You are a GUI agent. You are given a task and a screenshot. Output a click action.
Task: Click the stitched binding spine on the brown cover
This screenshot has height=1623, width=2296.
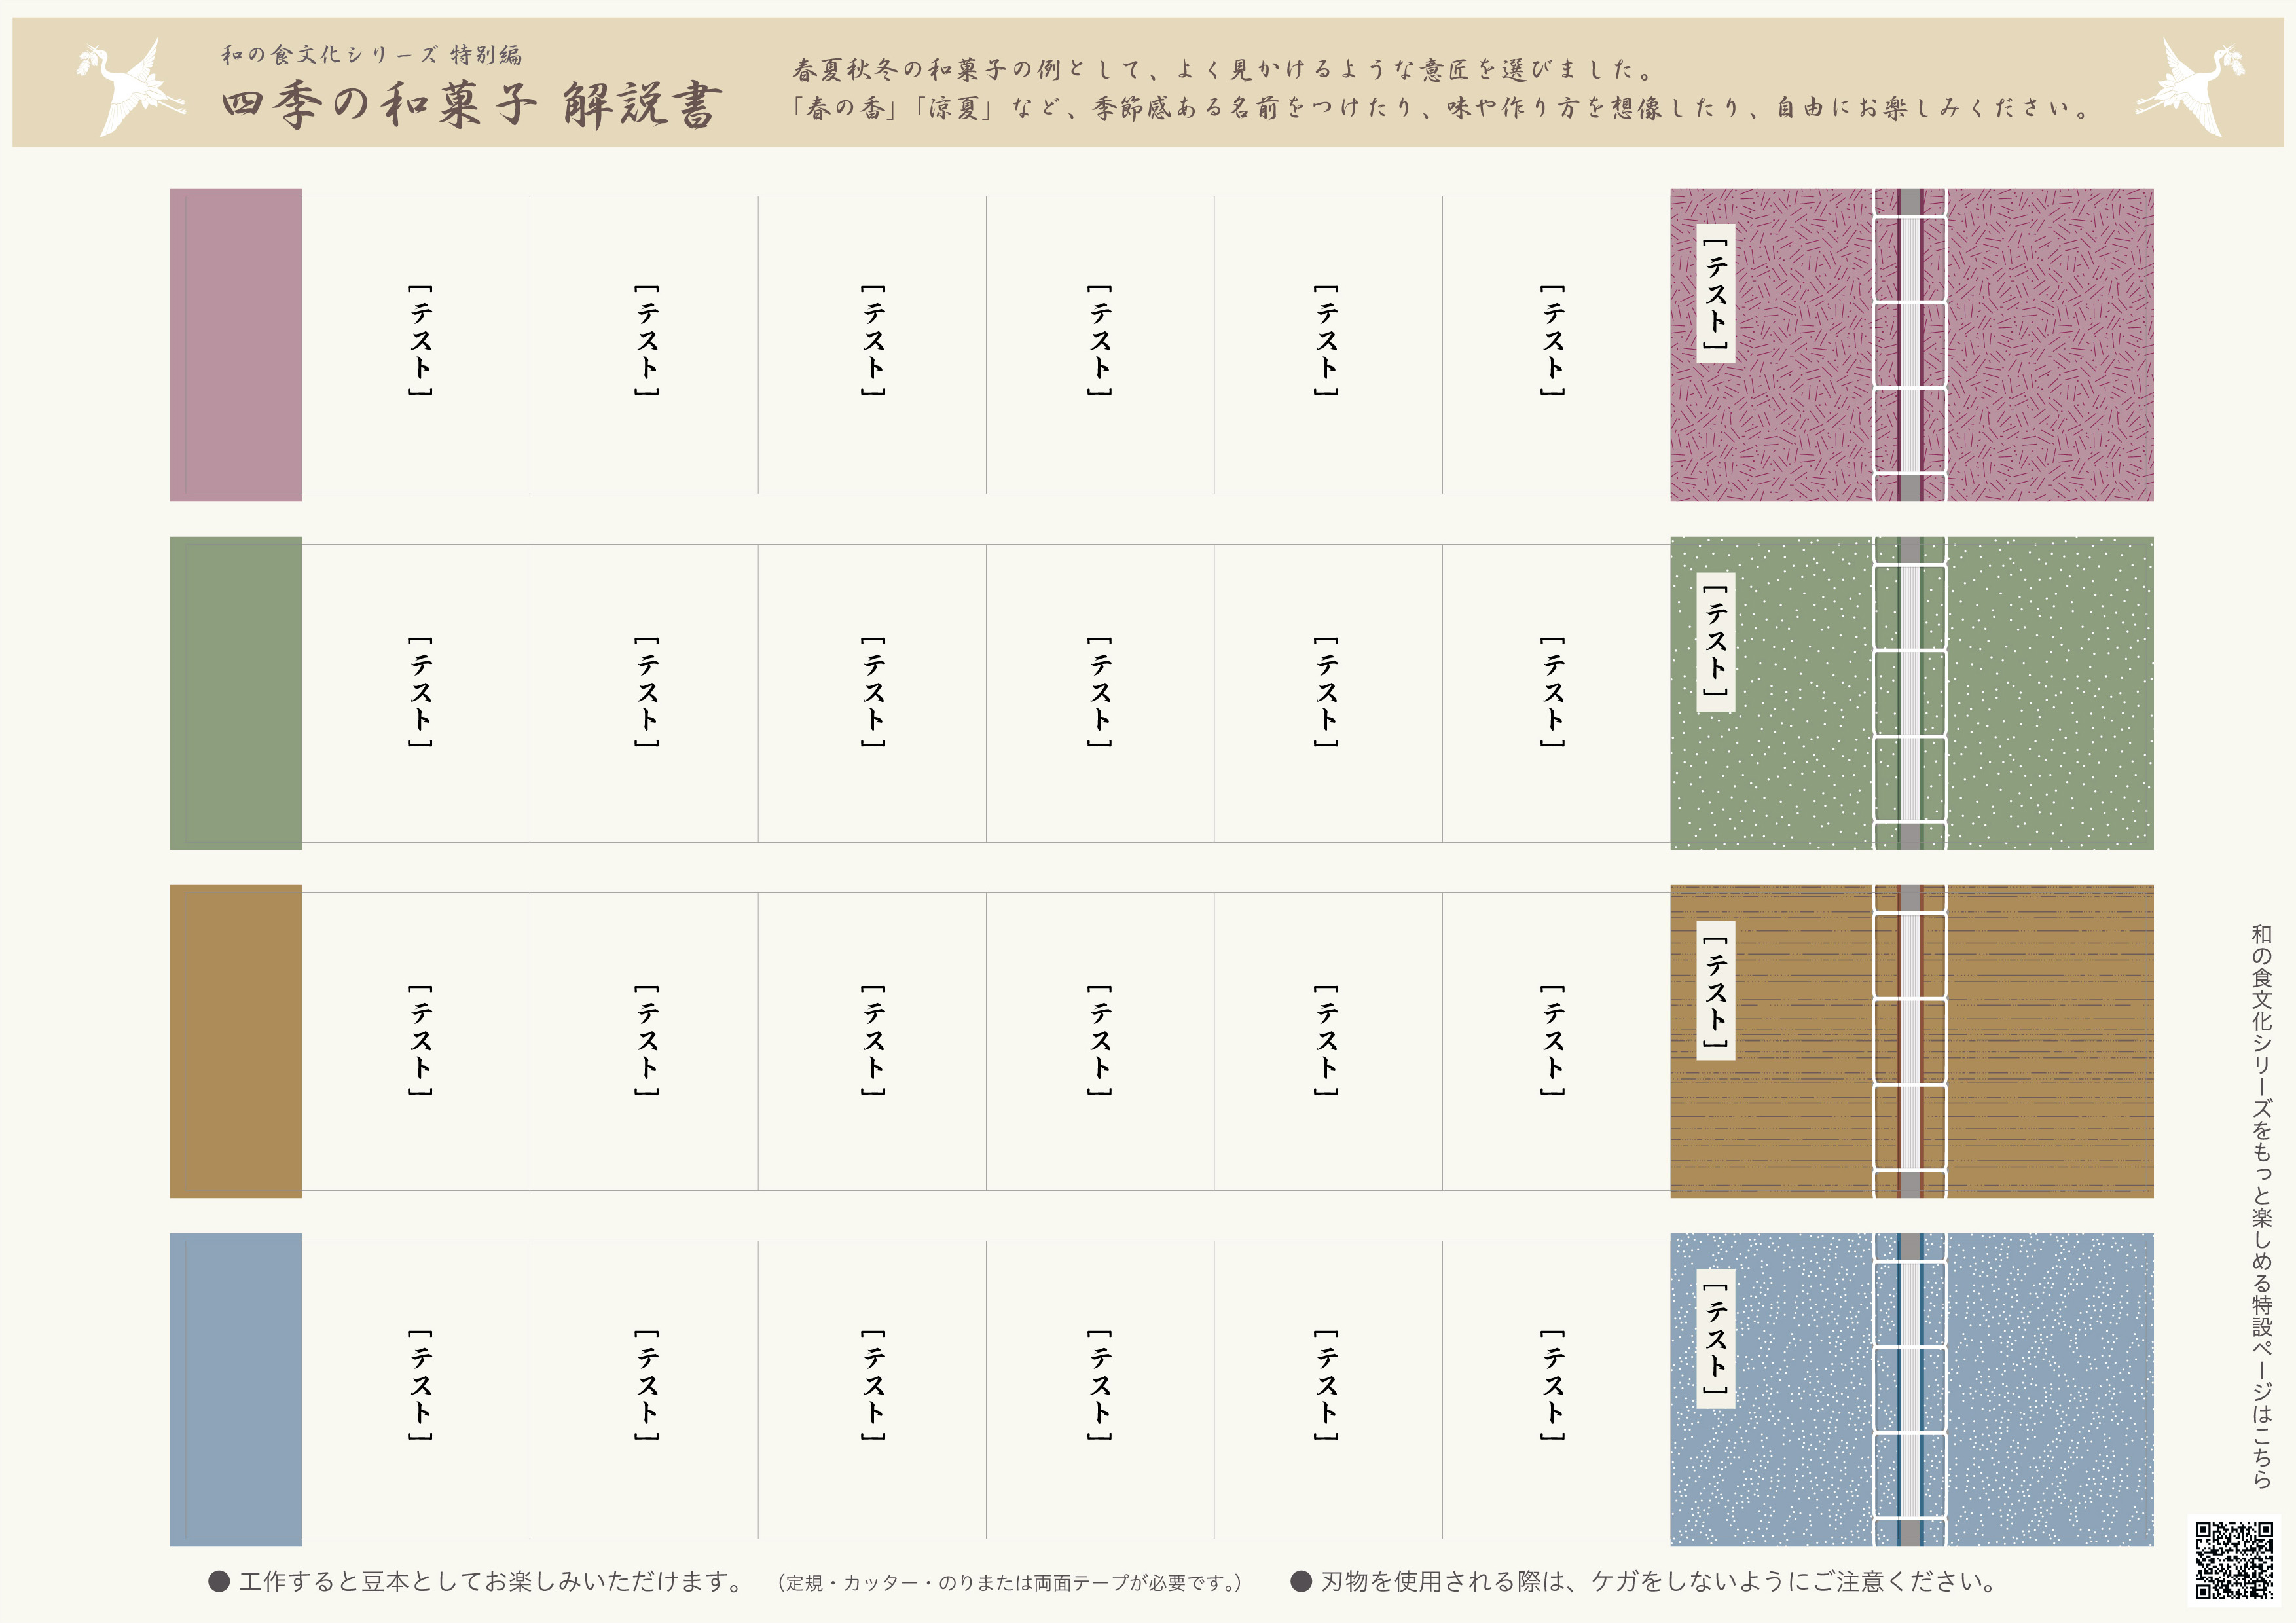(1910, 1041)
